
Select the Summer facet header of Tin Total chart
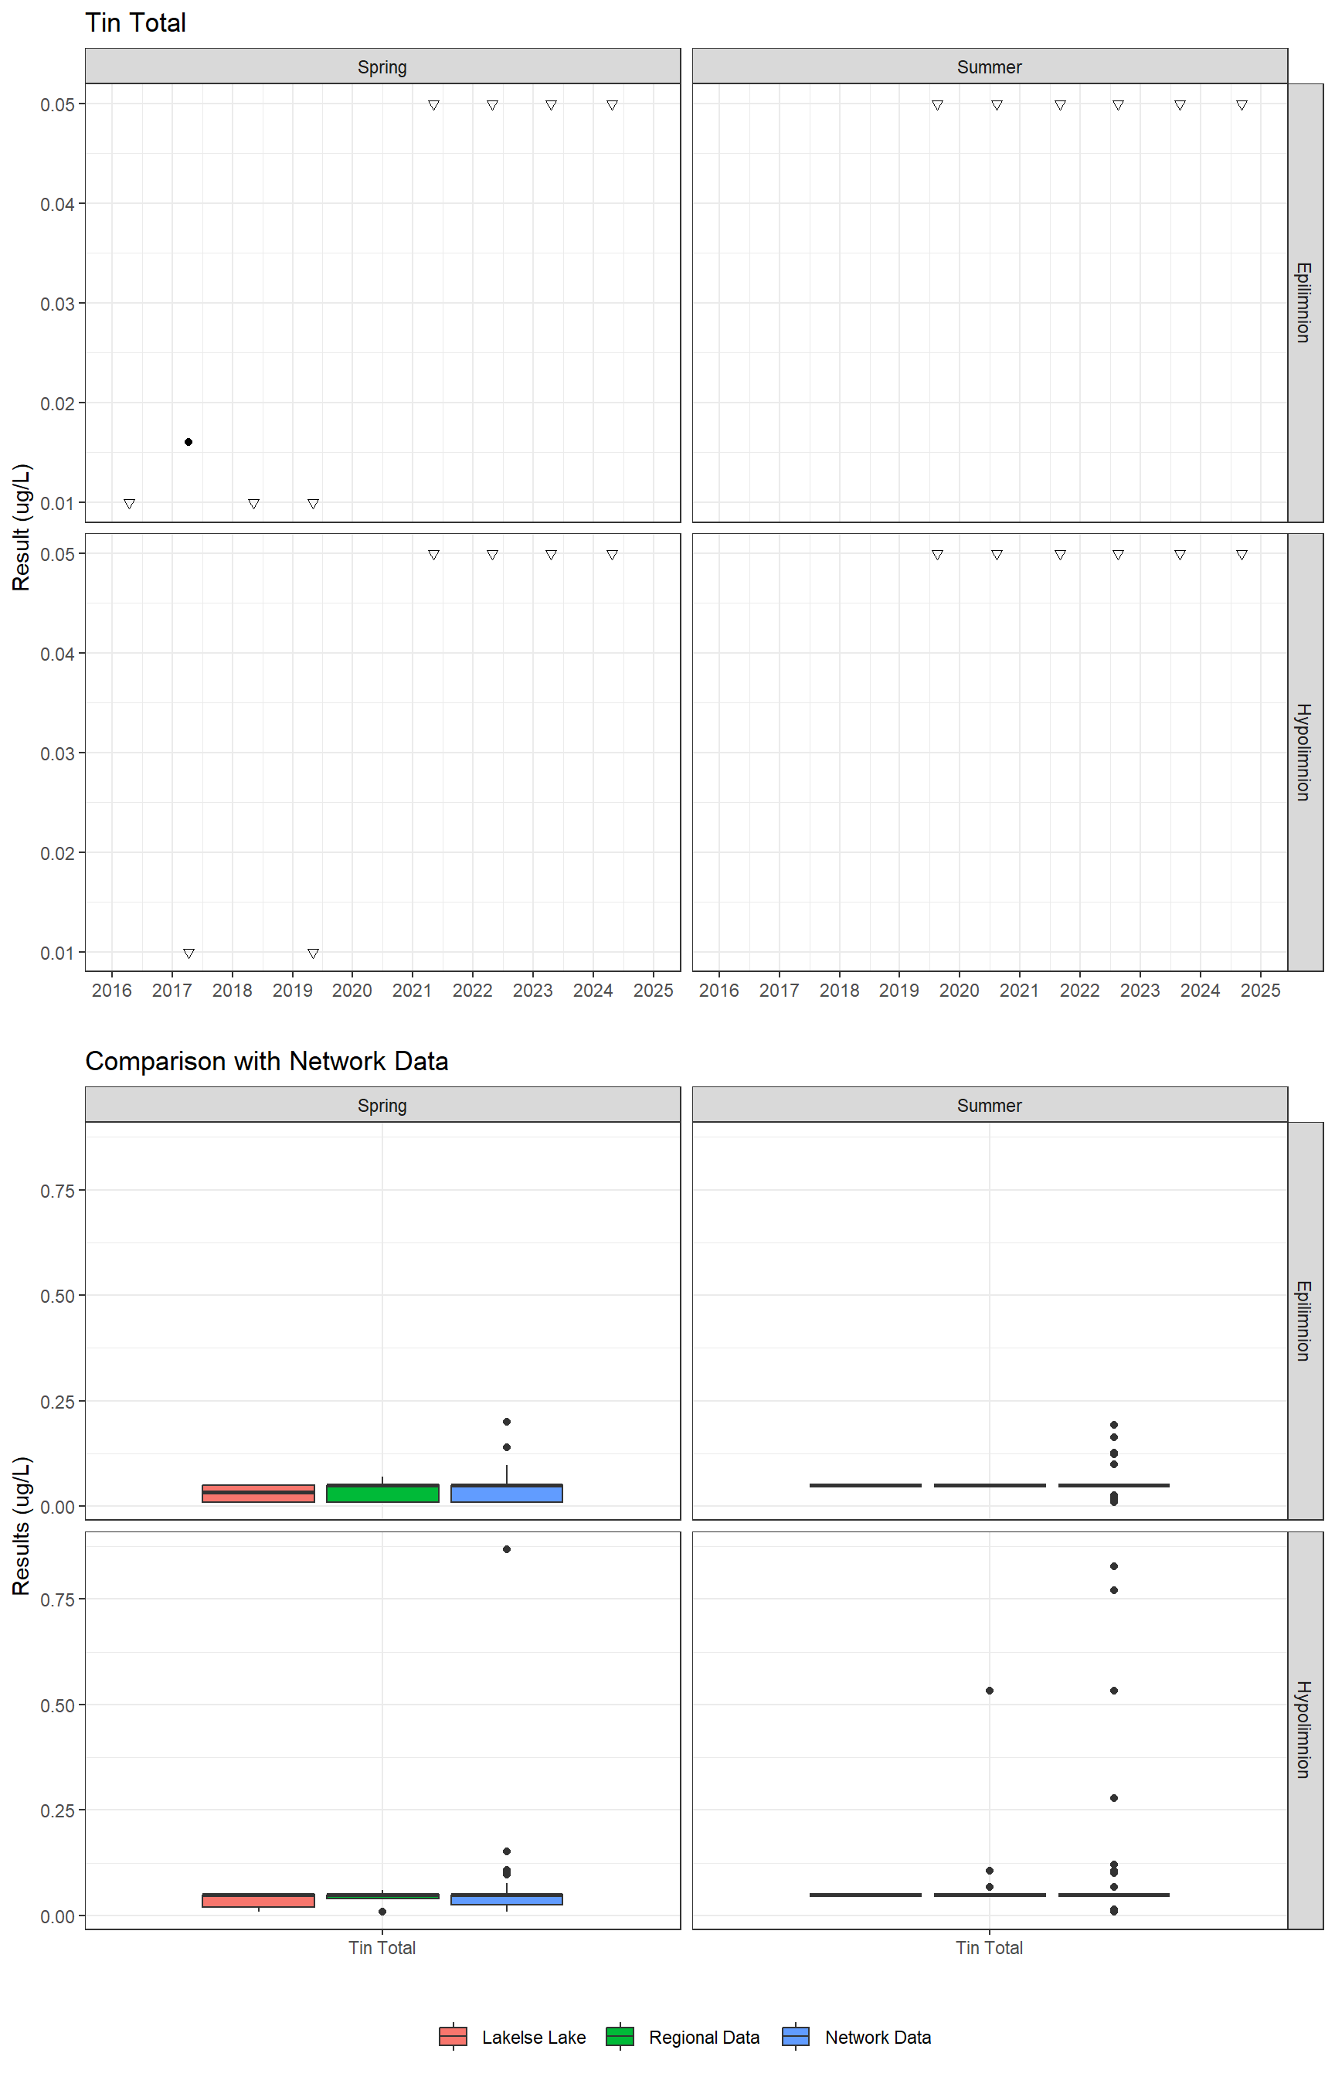[989, 66]
